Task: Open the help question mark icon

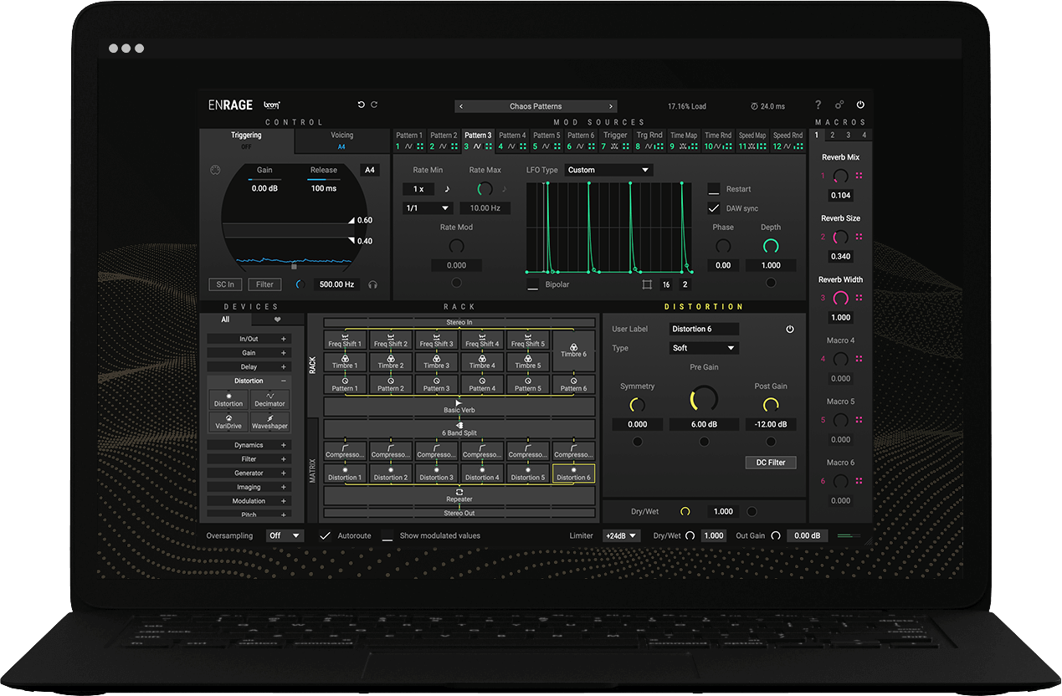Action: [x=818, y=105]
